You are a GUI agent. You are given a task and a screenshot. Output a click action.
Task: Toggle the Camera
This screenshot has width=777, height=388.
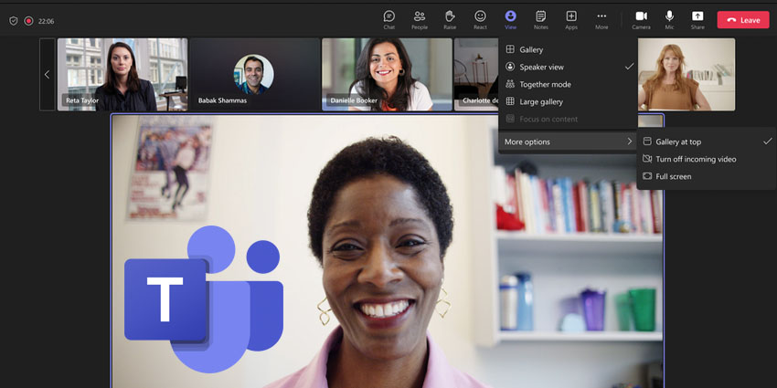coord(641,20)
